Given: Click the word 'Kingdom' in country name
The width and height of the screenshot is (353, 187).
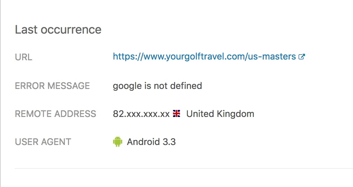Looking at the screenshot, I should click(235, 114).
